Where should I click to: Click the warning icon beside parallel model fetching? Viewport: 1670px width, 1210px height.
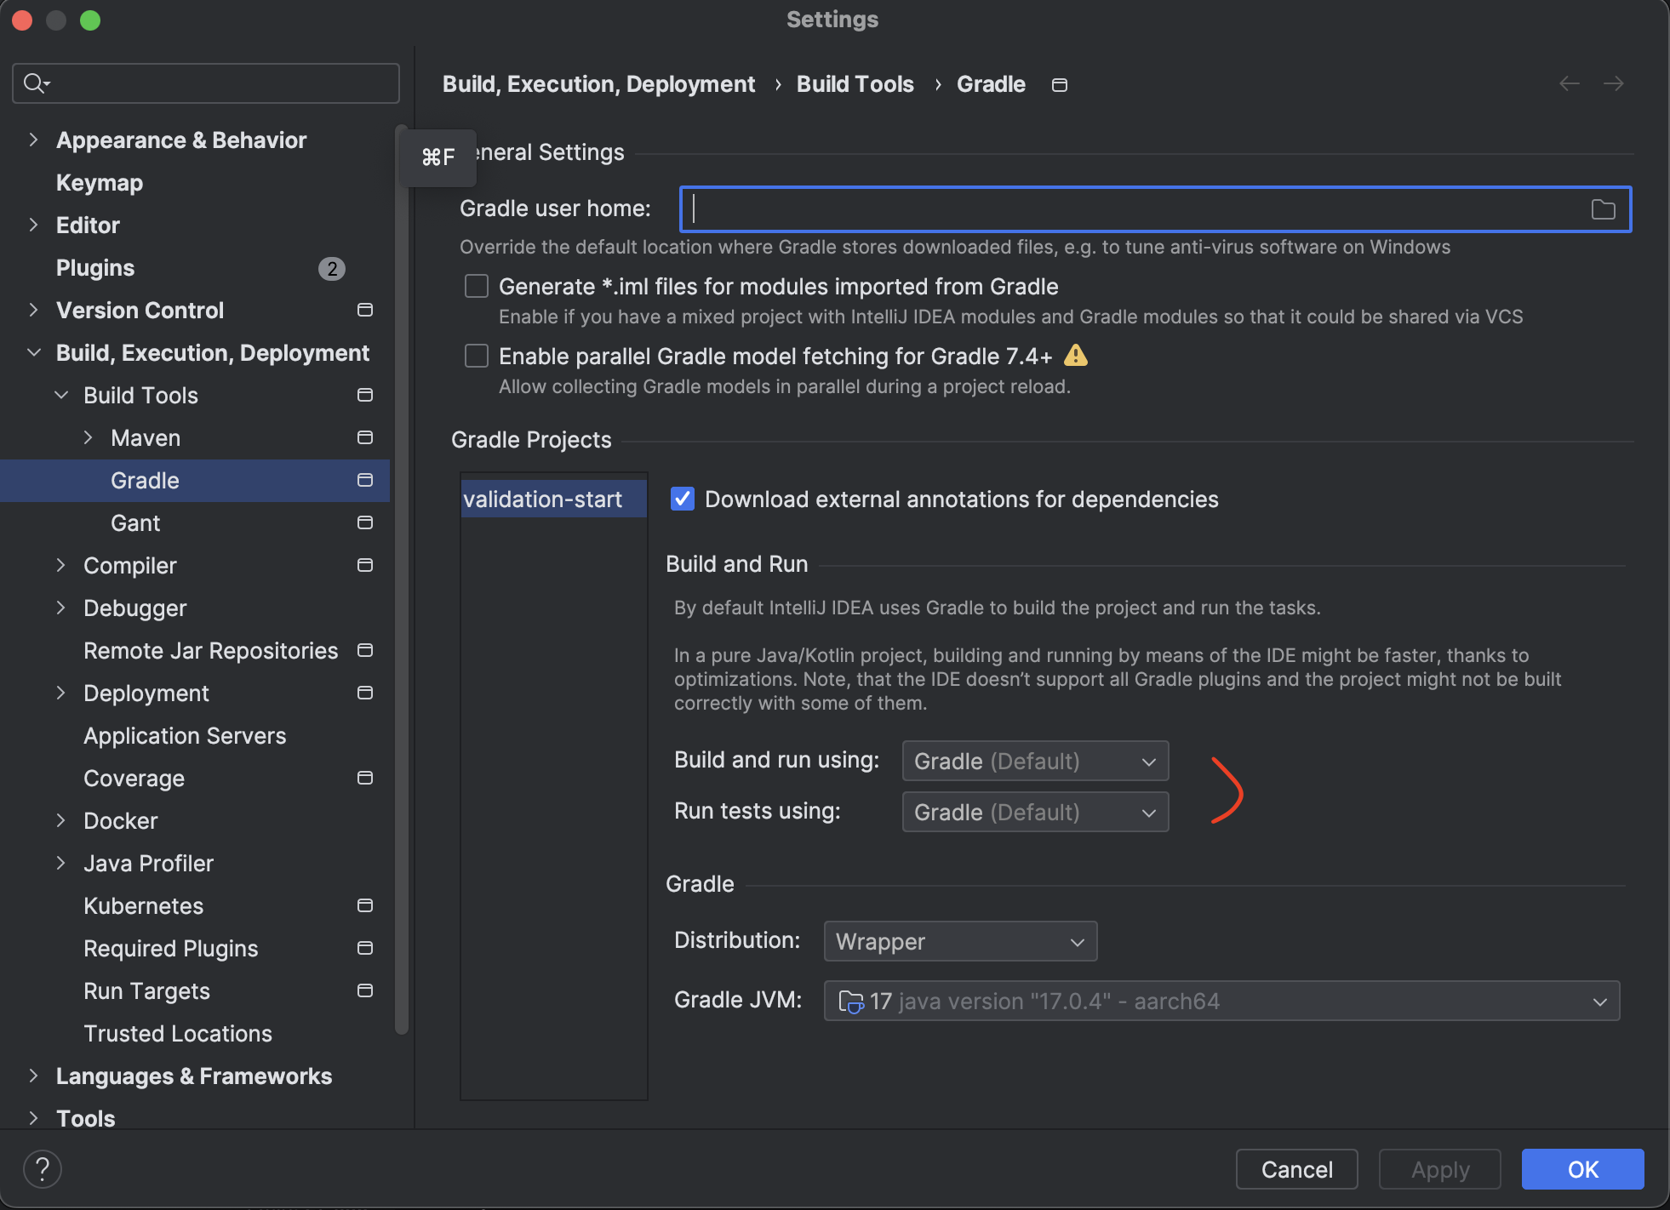point(1076,356)
